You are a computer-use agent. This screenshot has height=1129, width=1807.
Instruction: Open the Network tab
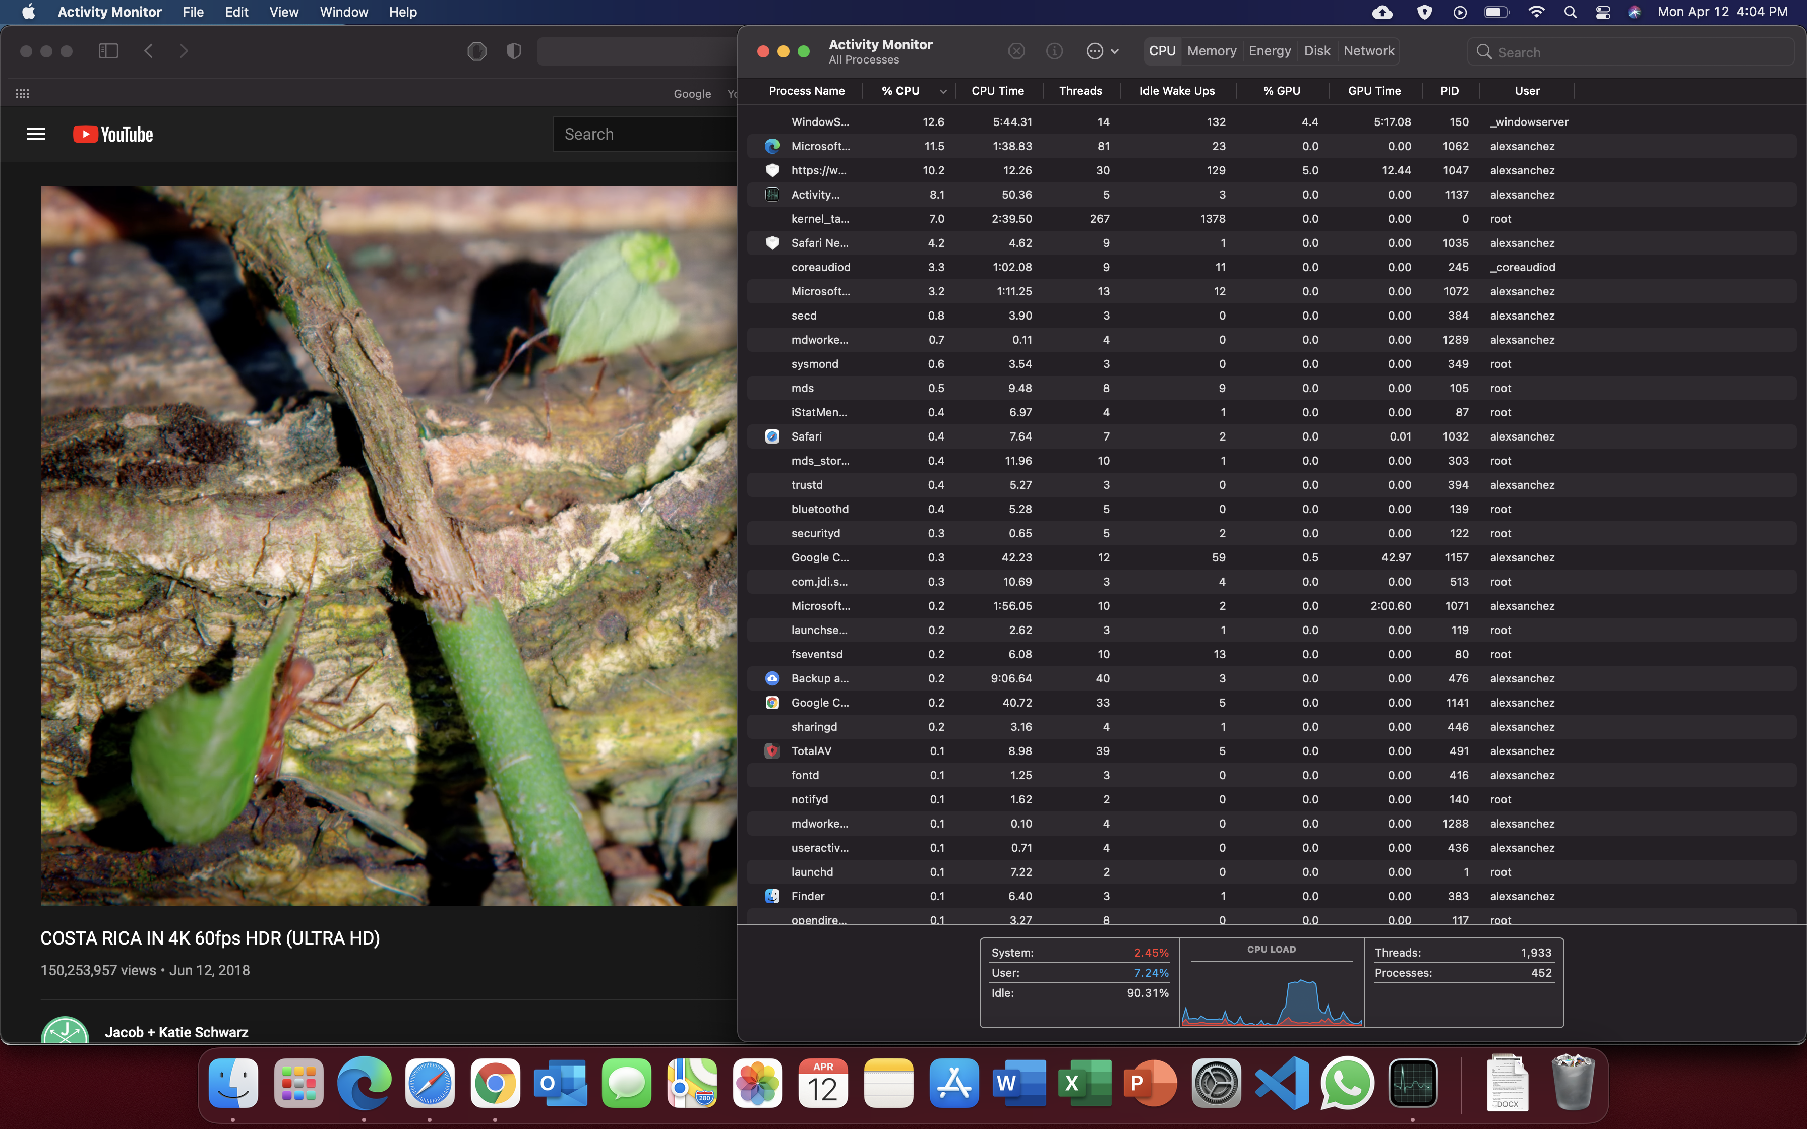pyautogui.click(x=1368, y=51)
